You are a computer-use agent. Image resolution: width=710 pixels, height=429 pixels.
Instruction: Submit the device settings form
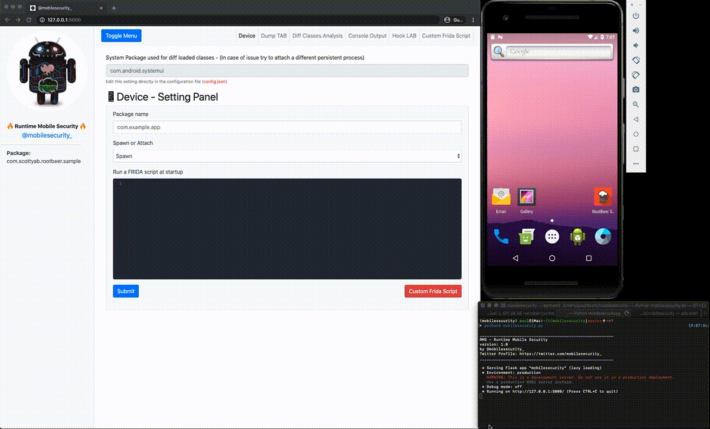pos(125,291)
